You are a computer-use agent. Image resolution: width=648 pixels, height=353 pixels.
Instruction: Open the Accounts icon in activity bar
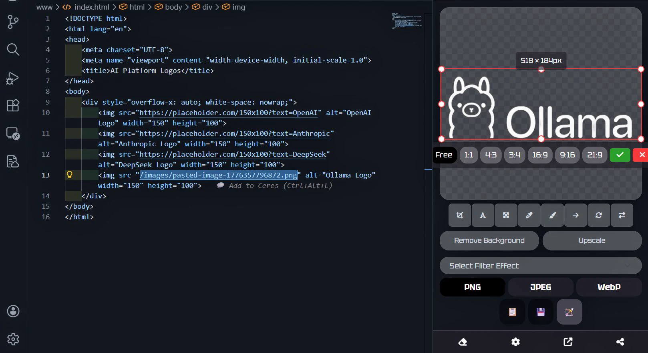pyautogui.click(x=13, y=311)
